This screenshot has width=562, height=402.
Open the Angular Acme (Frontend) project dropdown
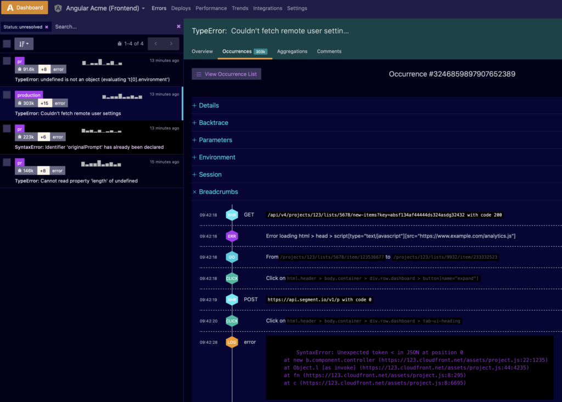click(105, 8)
